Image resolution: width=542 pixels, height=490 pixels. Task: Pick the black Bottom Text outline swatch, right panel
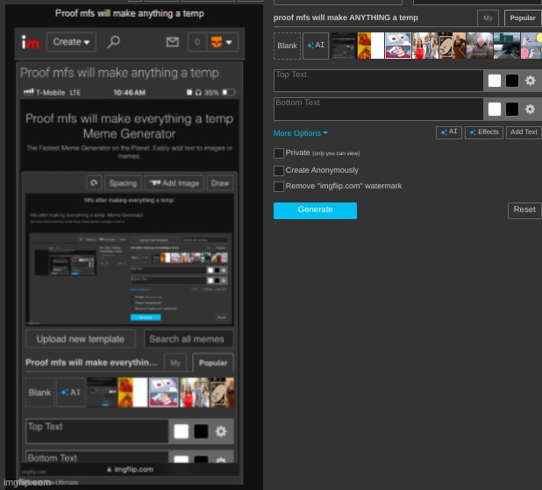coord(512,110)
